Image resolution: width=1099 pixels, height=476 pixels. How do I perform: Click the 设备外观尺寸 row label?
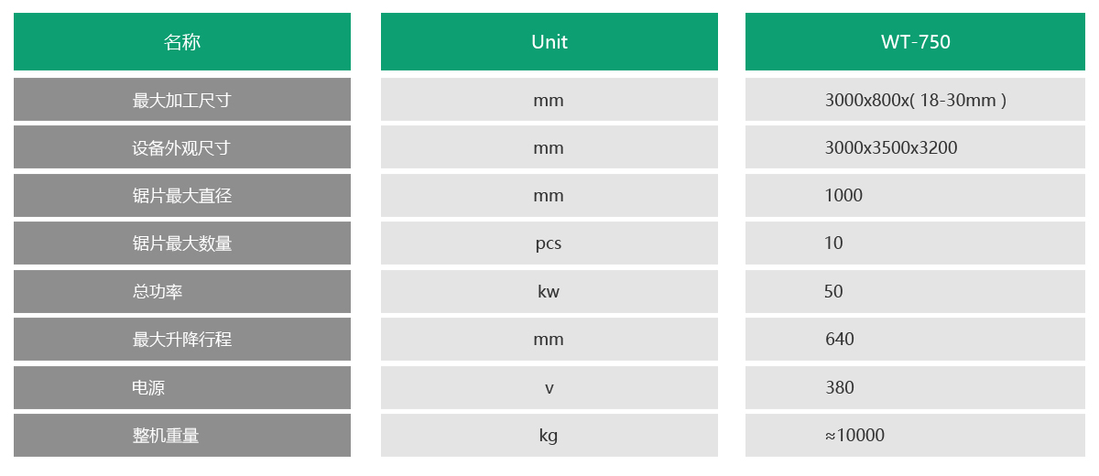coord(181,147)
